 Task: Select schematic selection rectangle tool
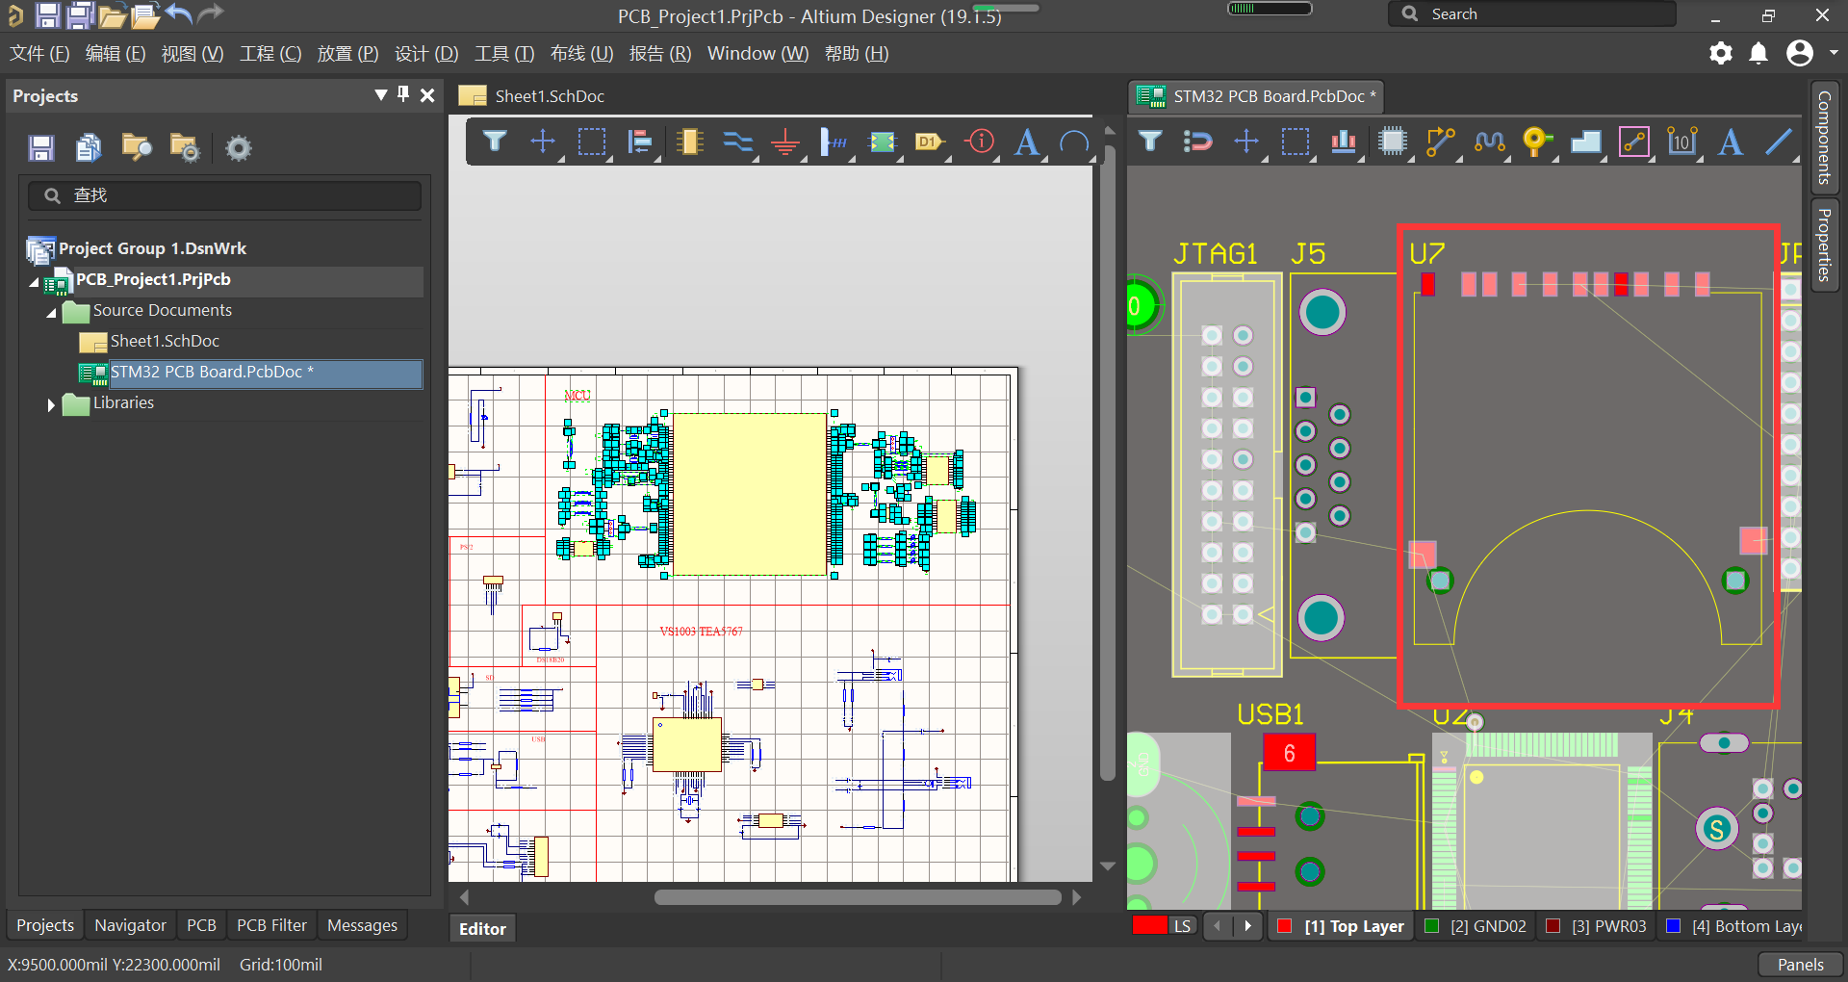coord(592,142)
